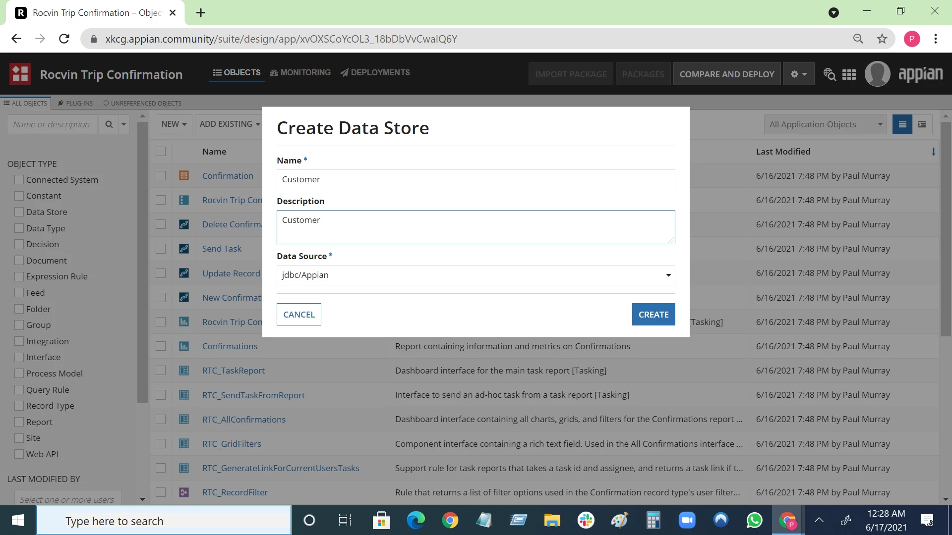Expand the ADD EXISTING menu
Image resolution: width=952 pixels, height=535 pixels.
click(x=229, y=124)
